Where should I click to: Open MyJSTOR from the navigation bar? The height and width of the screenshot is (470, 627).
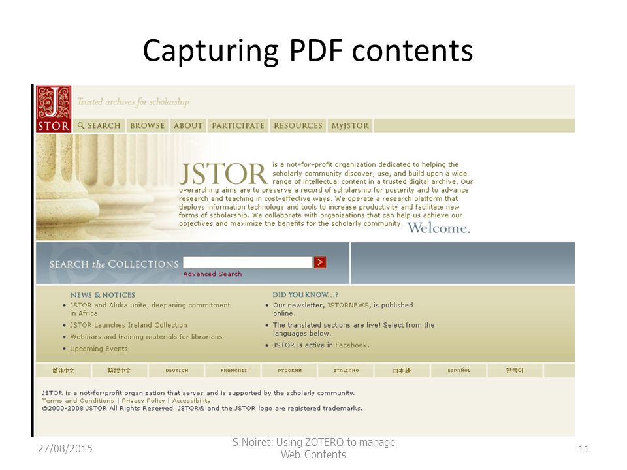(x=350, y=125)
